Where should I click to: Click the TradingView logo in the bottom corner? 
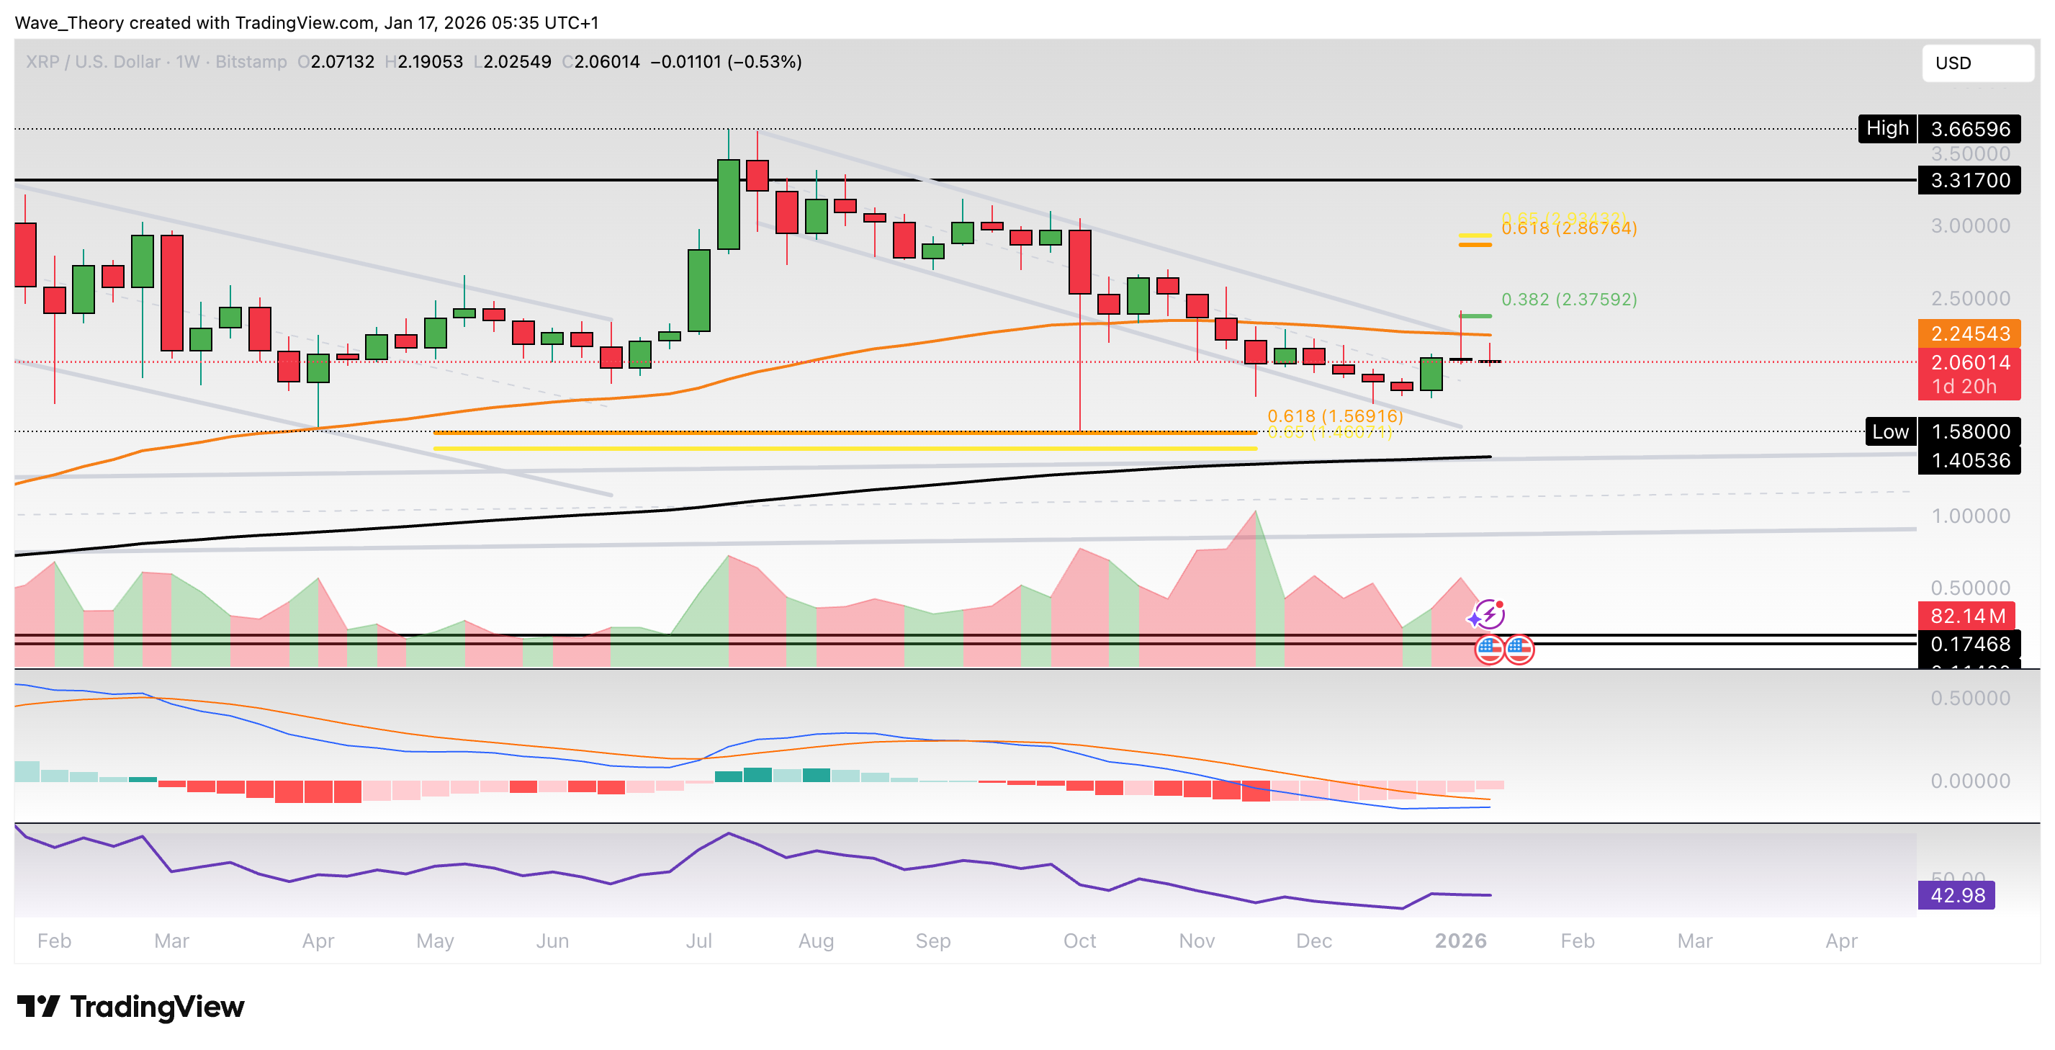pos(129,1007)
